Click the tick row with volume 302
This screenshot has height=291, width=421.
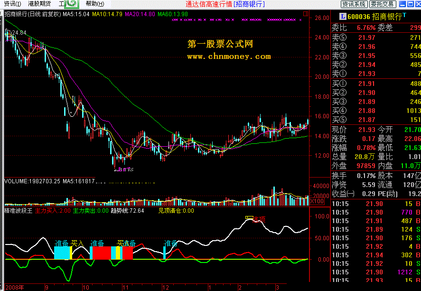coord(376,255)
